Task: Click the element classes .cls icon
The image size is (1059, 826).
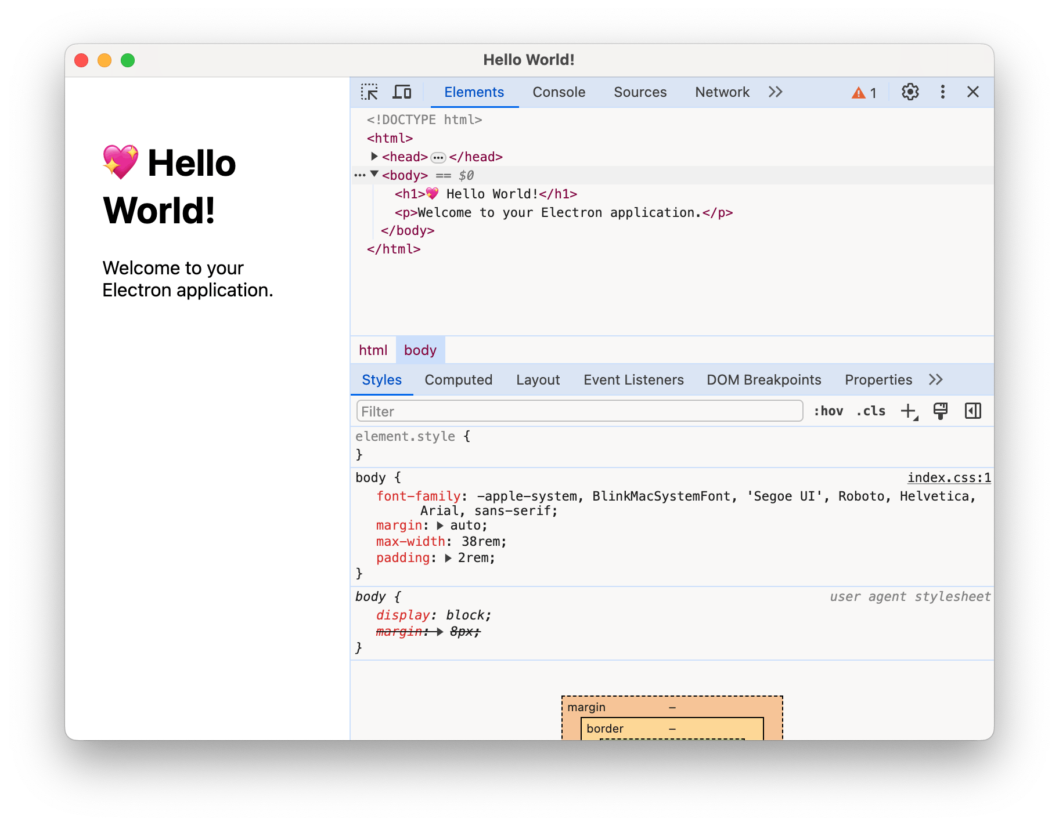Action: pos(870,411)
